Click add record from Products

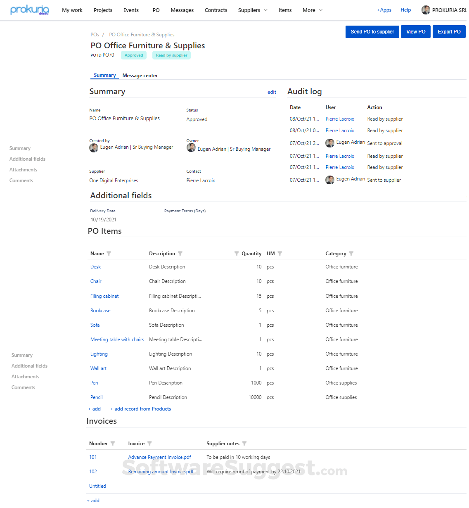click(140, 409)
